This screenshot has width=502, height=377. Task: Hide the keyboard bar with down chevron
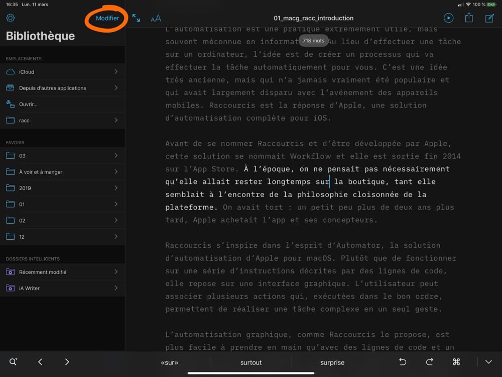[x=488, y=362]
